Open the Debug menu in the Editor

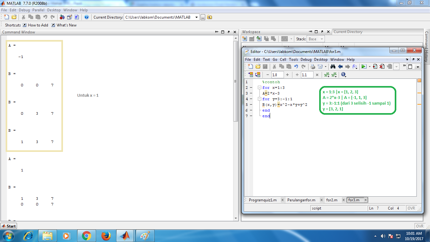pos(306,59)
